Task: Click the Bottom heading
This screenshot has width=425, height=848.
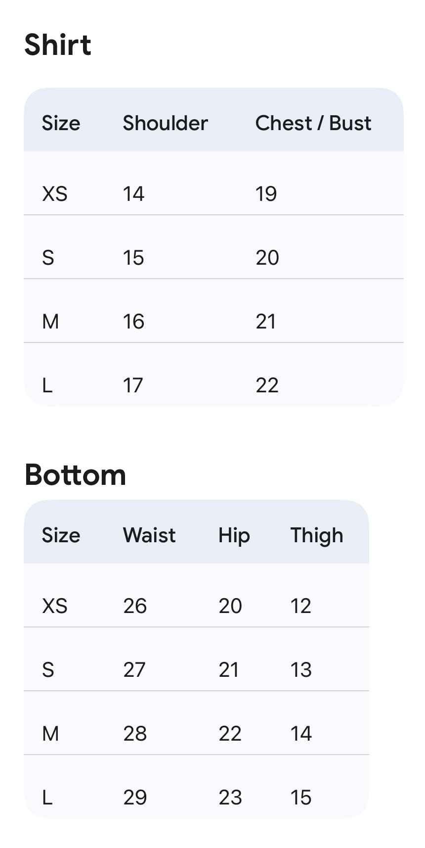Action: click(75, 475)
